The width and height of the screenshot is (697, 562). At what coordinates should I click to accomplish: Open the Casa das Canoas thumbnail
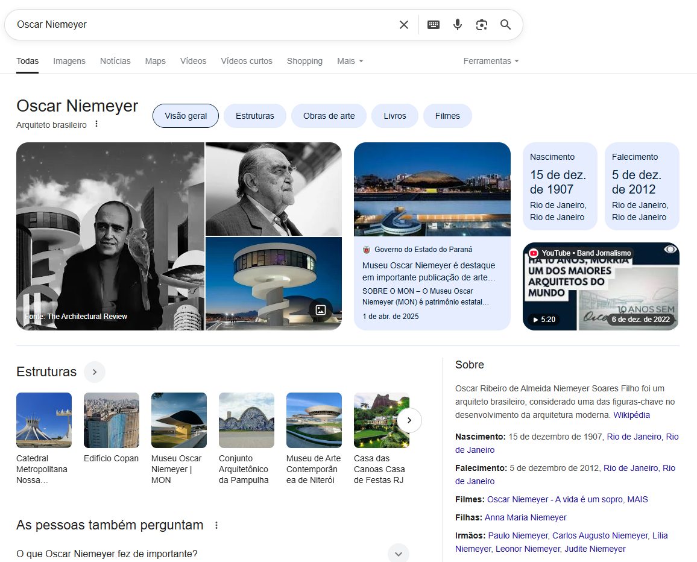coord(382,420)
